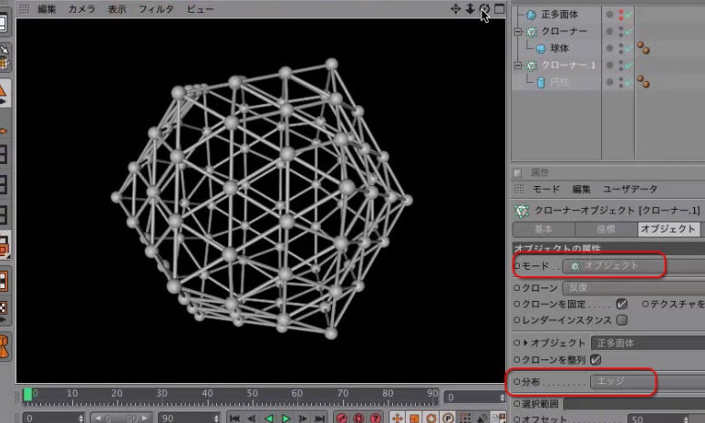
Task: Toggle rotation keying circular icon
Action: [431, 418]
